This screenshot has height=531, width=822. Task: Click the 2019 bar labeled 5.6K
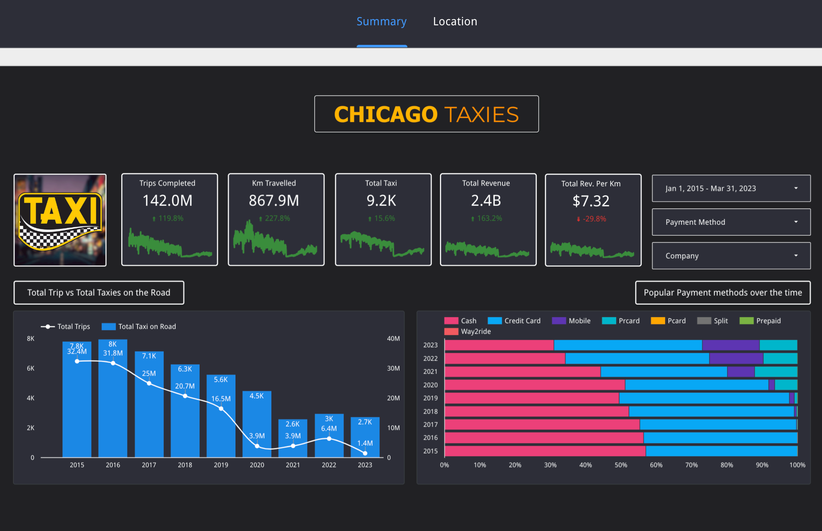pyautogui.click(x=221, y=416)
